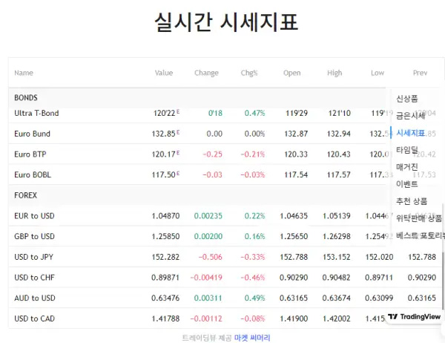Click the Name column header
The image size is (445, 343).
[24, 73]
